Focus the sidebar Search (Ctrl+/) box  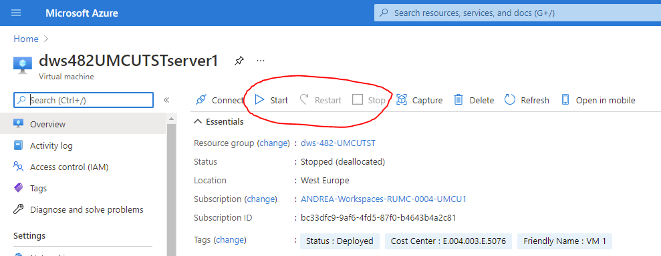(84, 100)
